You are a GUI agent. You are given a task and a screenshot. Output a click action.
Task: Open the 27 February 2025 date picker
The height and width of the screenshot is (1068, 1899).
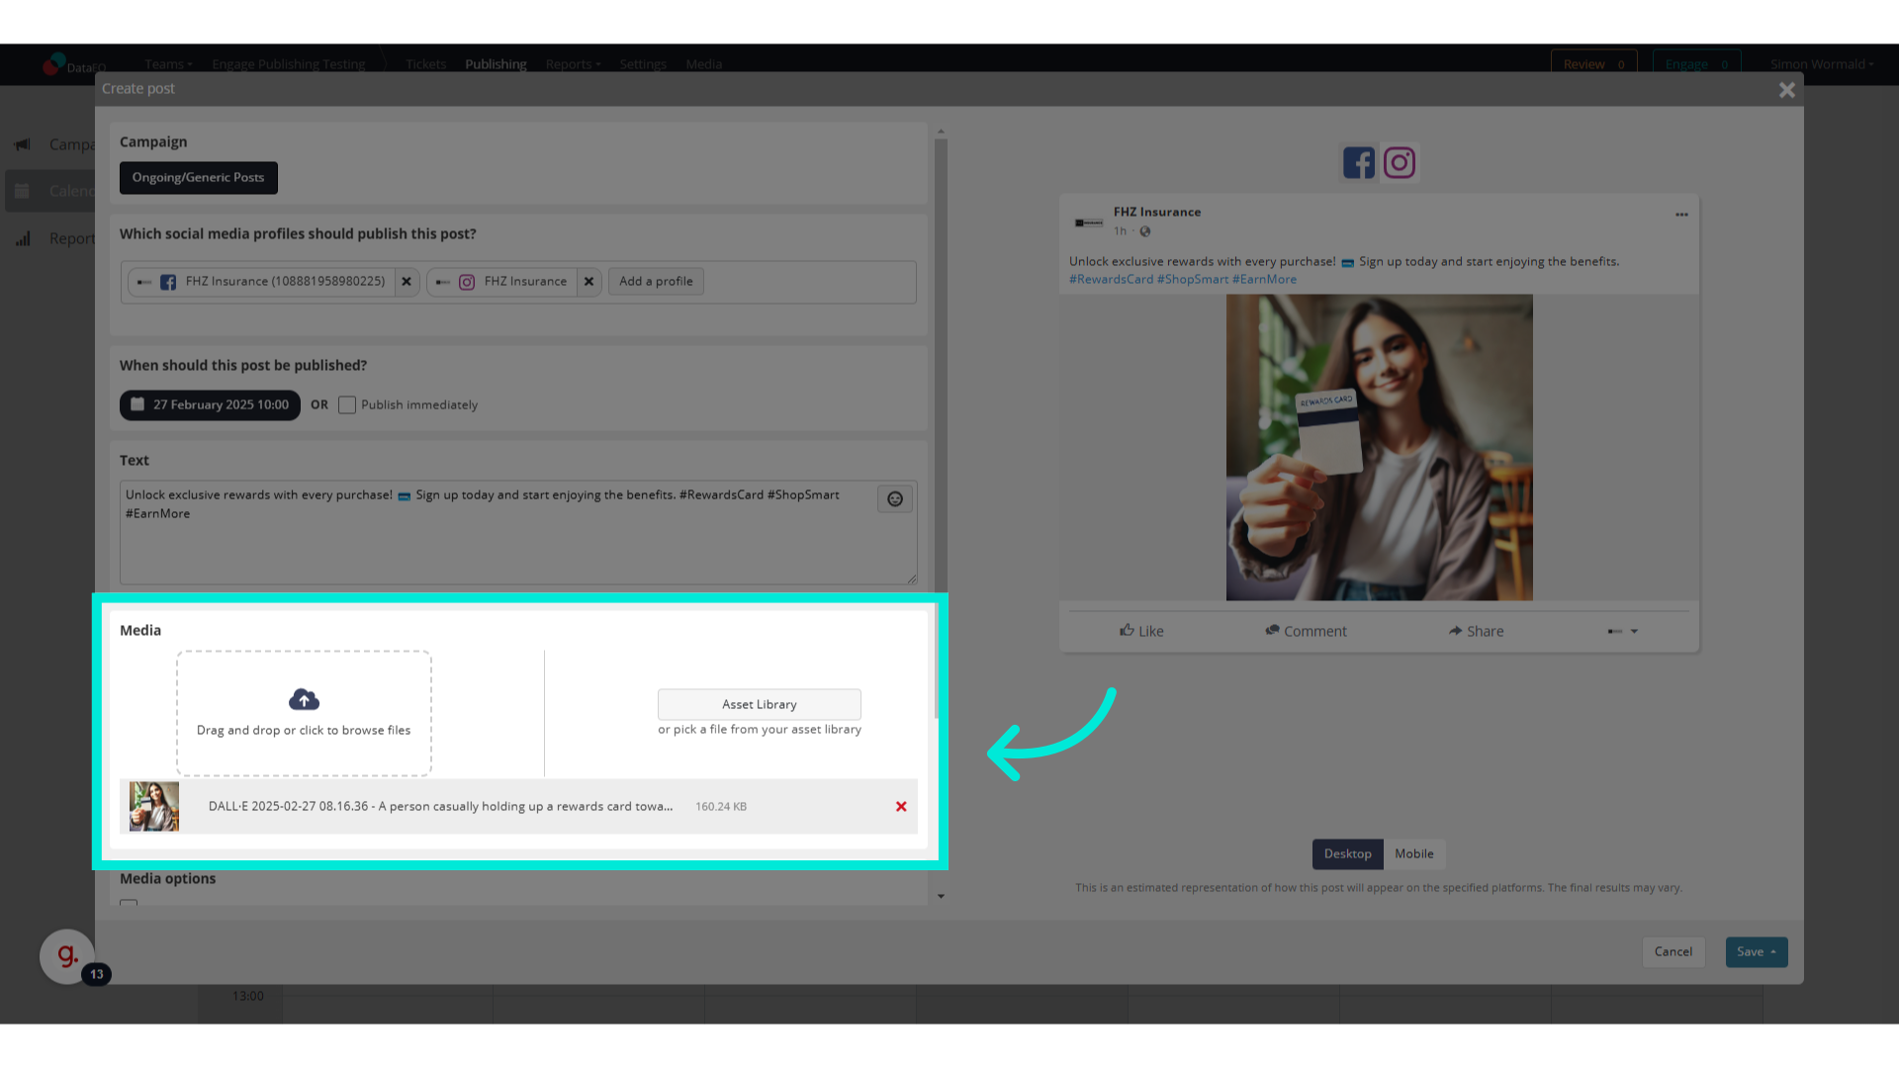[210, 405]
